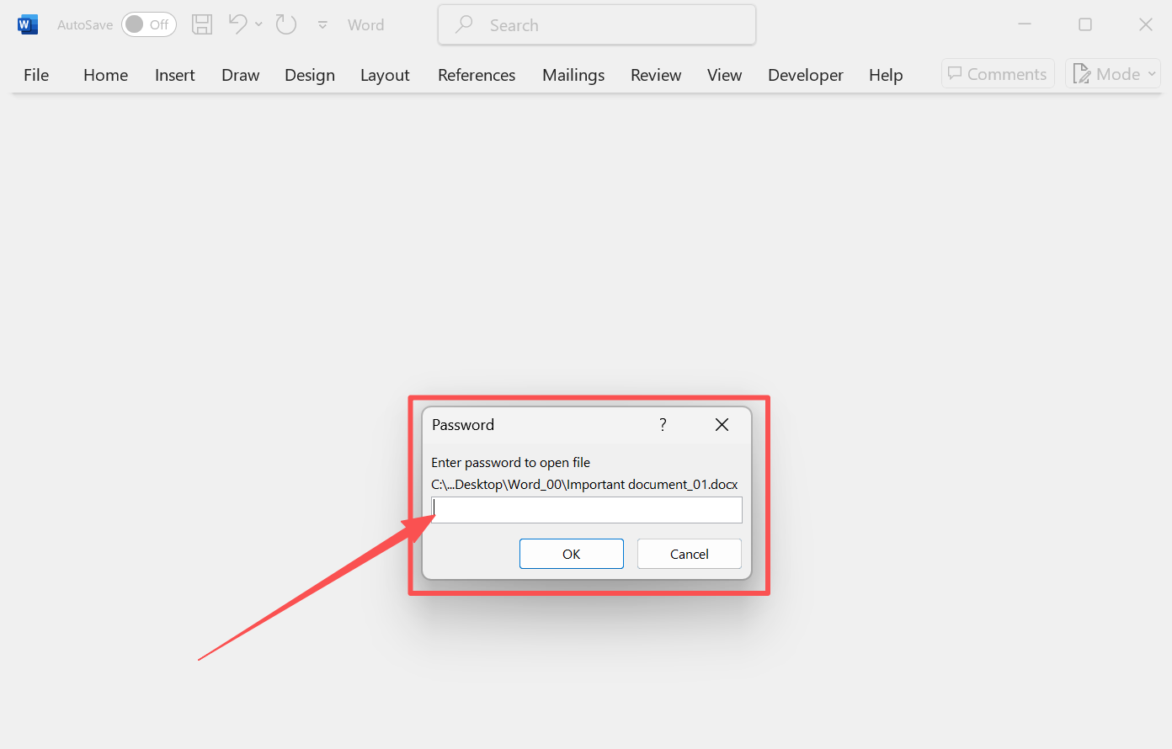Viewport: 1172px width, 749px height.
Task: Click the 'Enter password to open file' label
Action: pos(511,463)
